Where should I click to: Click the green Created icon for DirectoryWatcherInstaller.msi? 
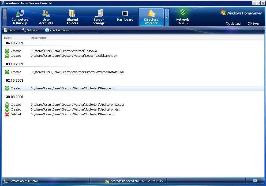coord(7,72)
